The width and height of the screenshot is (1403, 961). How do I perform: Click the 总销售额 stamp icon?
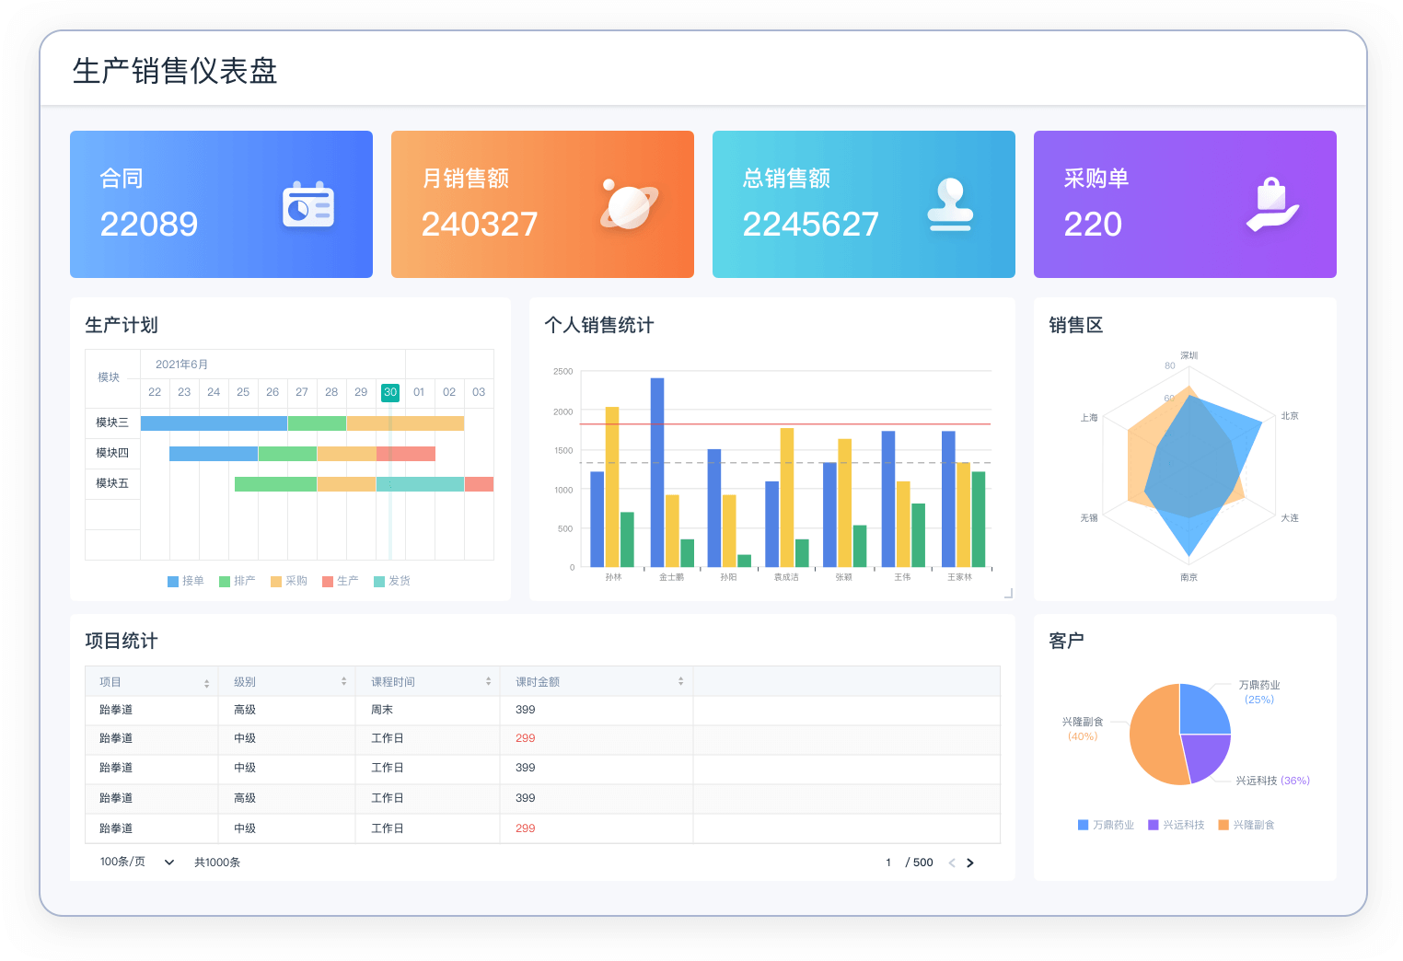coord(950,204)
